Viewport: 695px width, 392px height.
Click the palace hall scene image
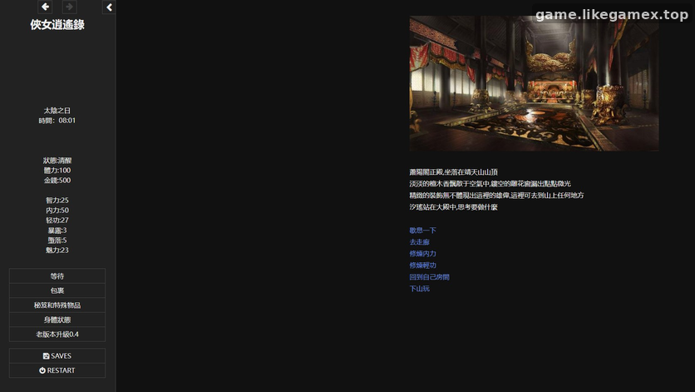(x=534, y=83)
